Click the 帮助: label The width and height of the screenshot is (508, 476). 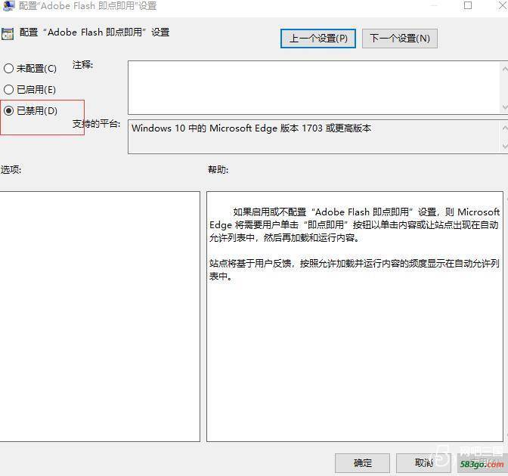(218, 169)
